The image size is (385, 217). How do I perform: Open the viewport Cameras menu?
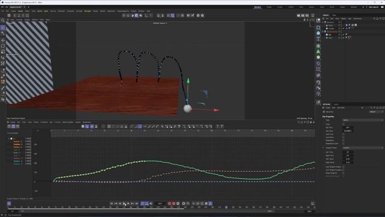pos(19,20)
